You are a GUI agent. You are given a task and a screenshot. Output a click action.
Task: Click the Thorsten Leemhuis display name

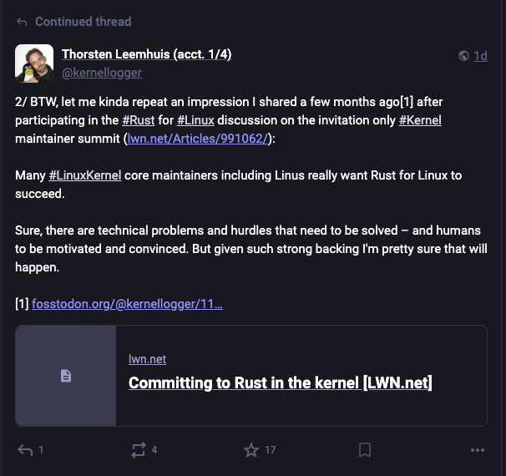146,54
